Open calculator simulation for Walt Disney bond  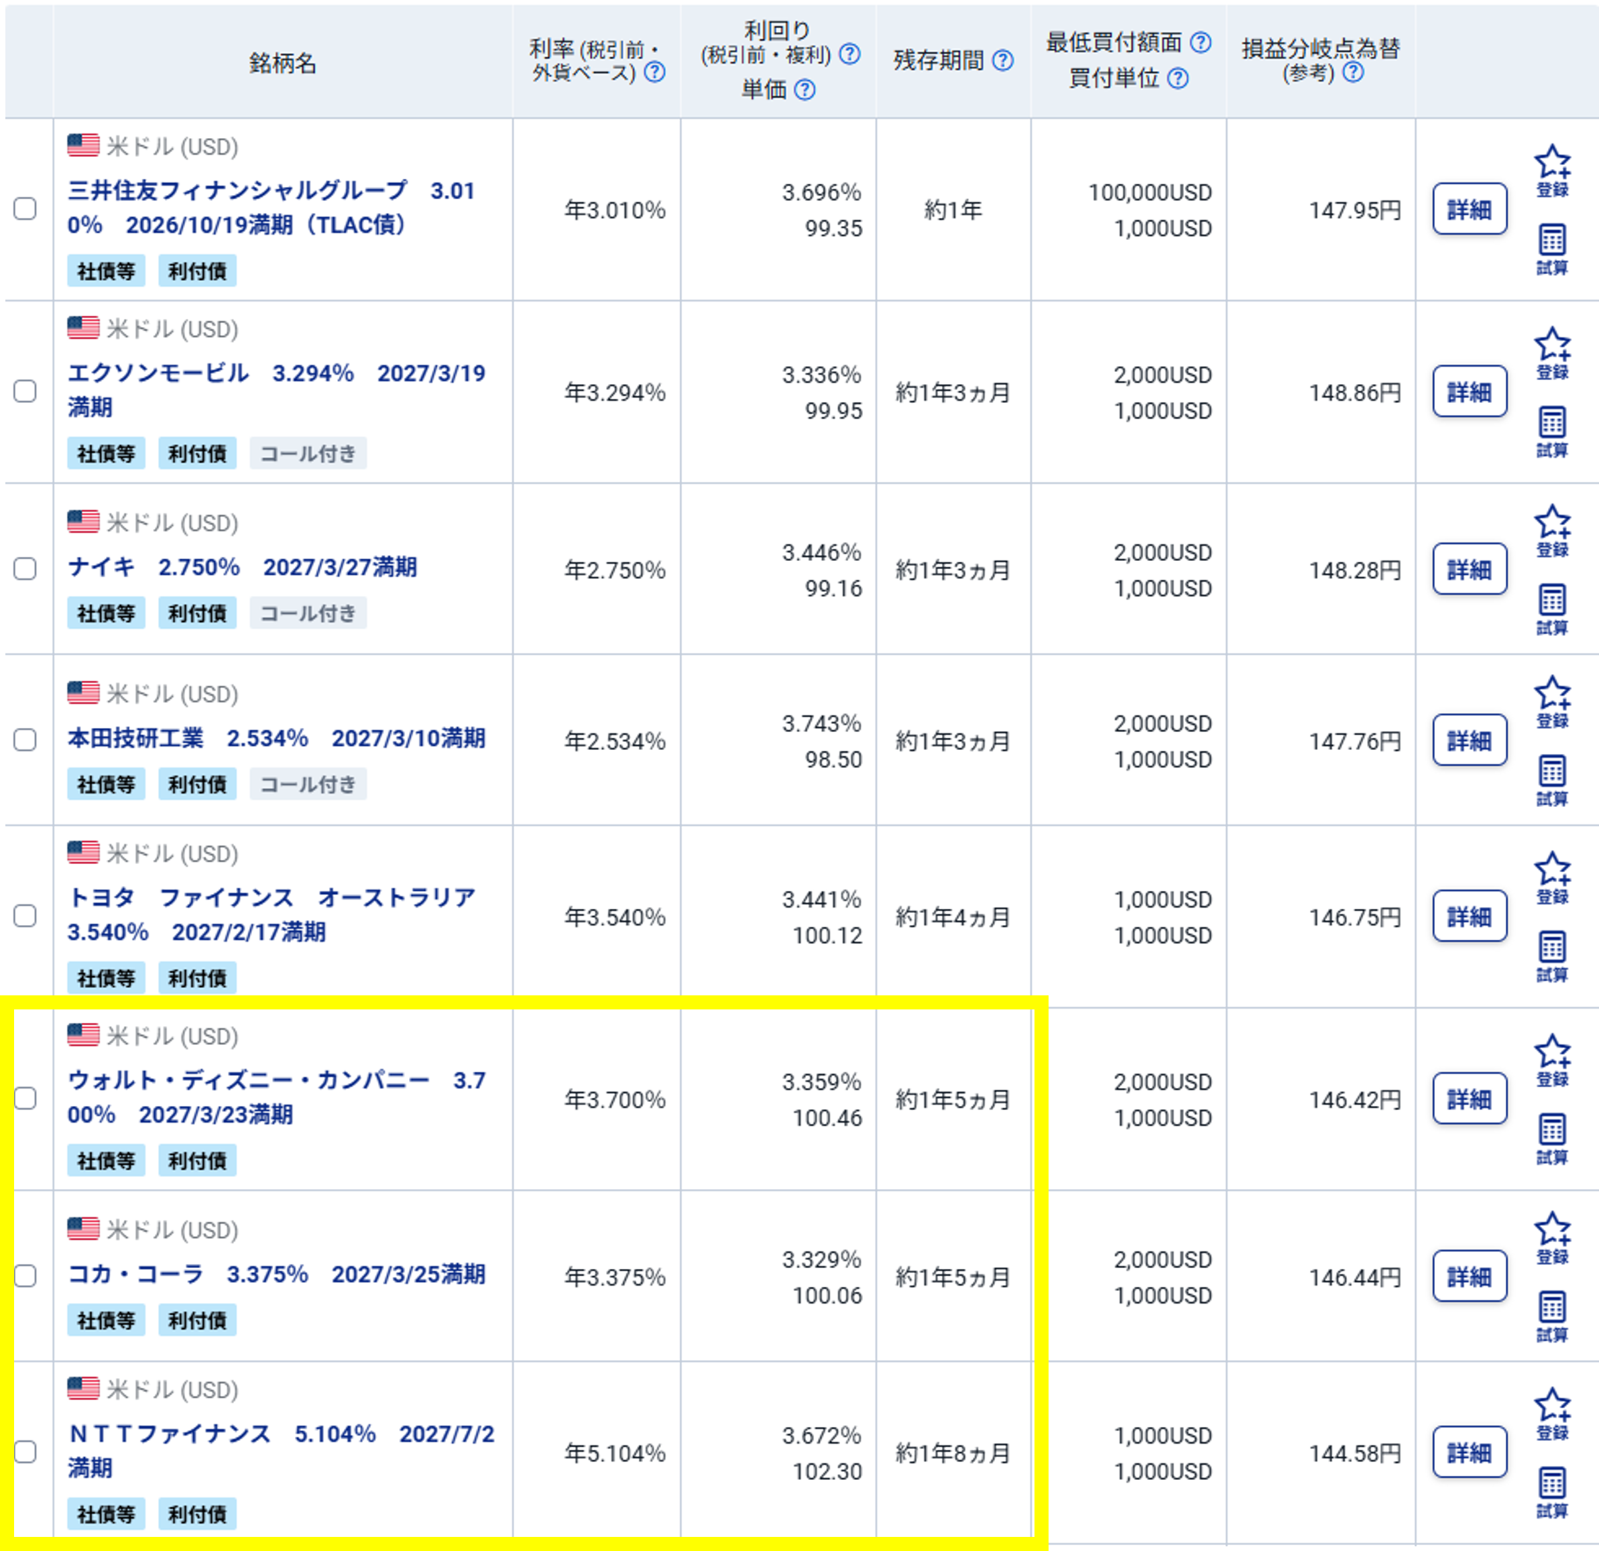pos(1551,1130)
